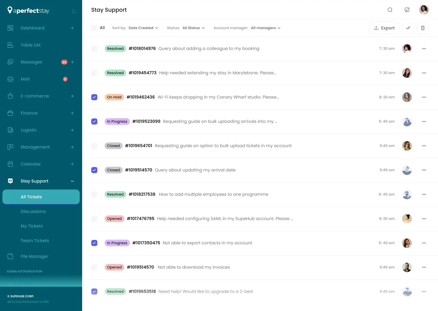The image size is (438, 311).
Task: Open the Account manager All managers dropdown
Action: [266, 28]
